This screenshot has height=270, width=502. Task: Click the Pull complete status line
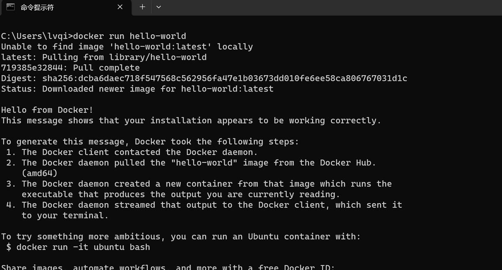click(70, 67)
